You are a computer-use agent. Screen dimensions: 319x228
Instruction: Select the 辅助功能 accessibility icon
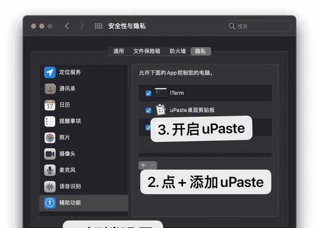(x=50, y=203)
